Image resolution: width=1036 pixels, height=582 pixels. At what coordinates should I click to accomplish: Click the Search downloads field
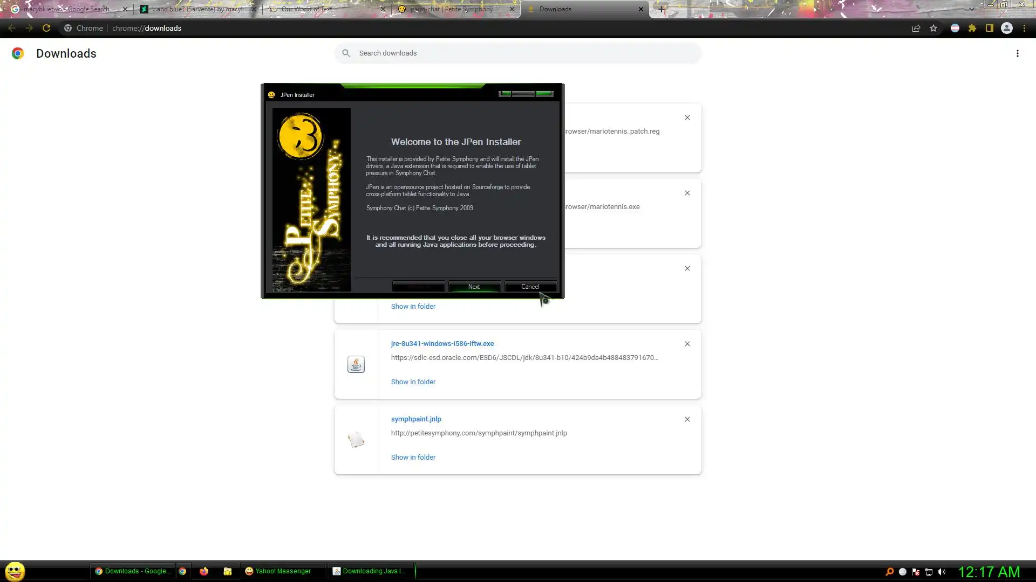(x=518, y=53)
